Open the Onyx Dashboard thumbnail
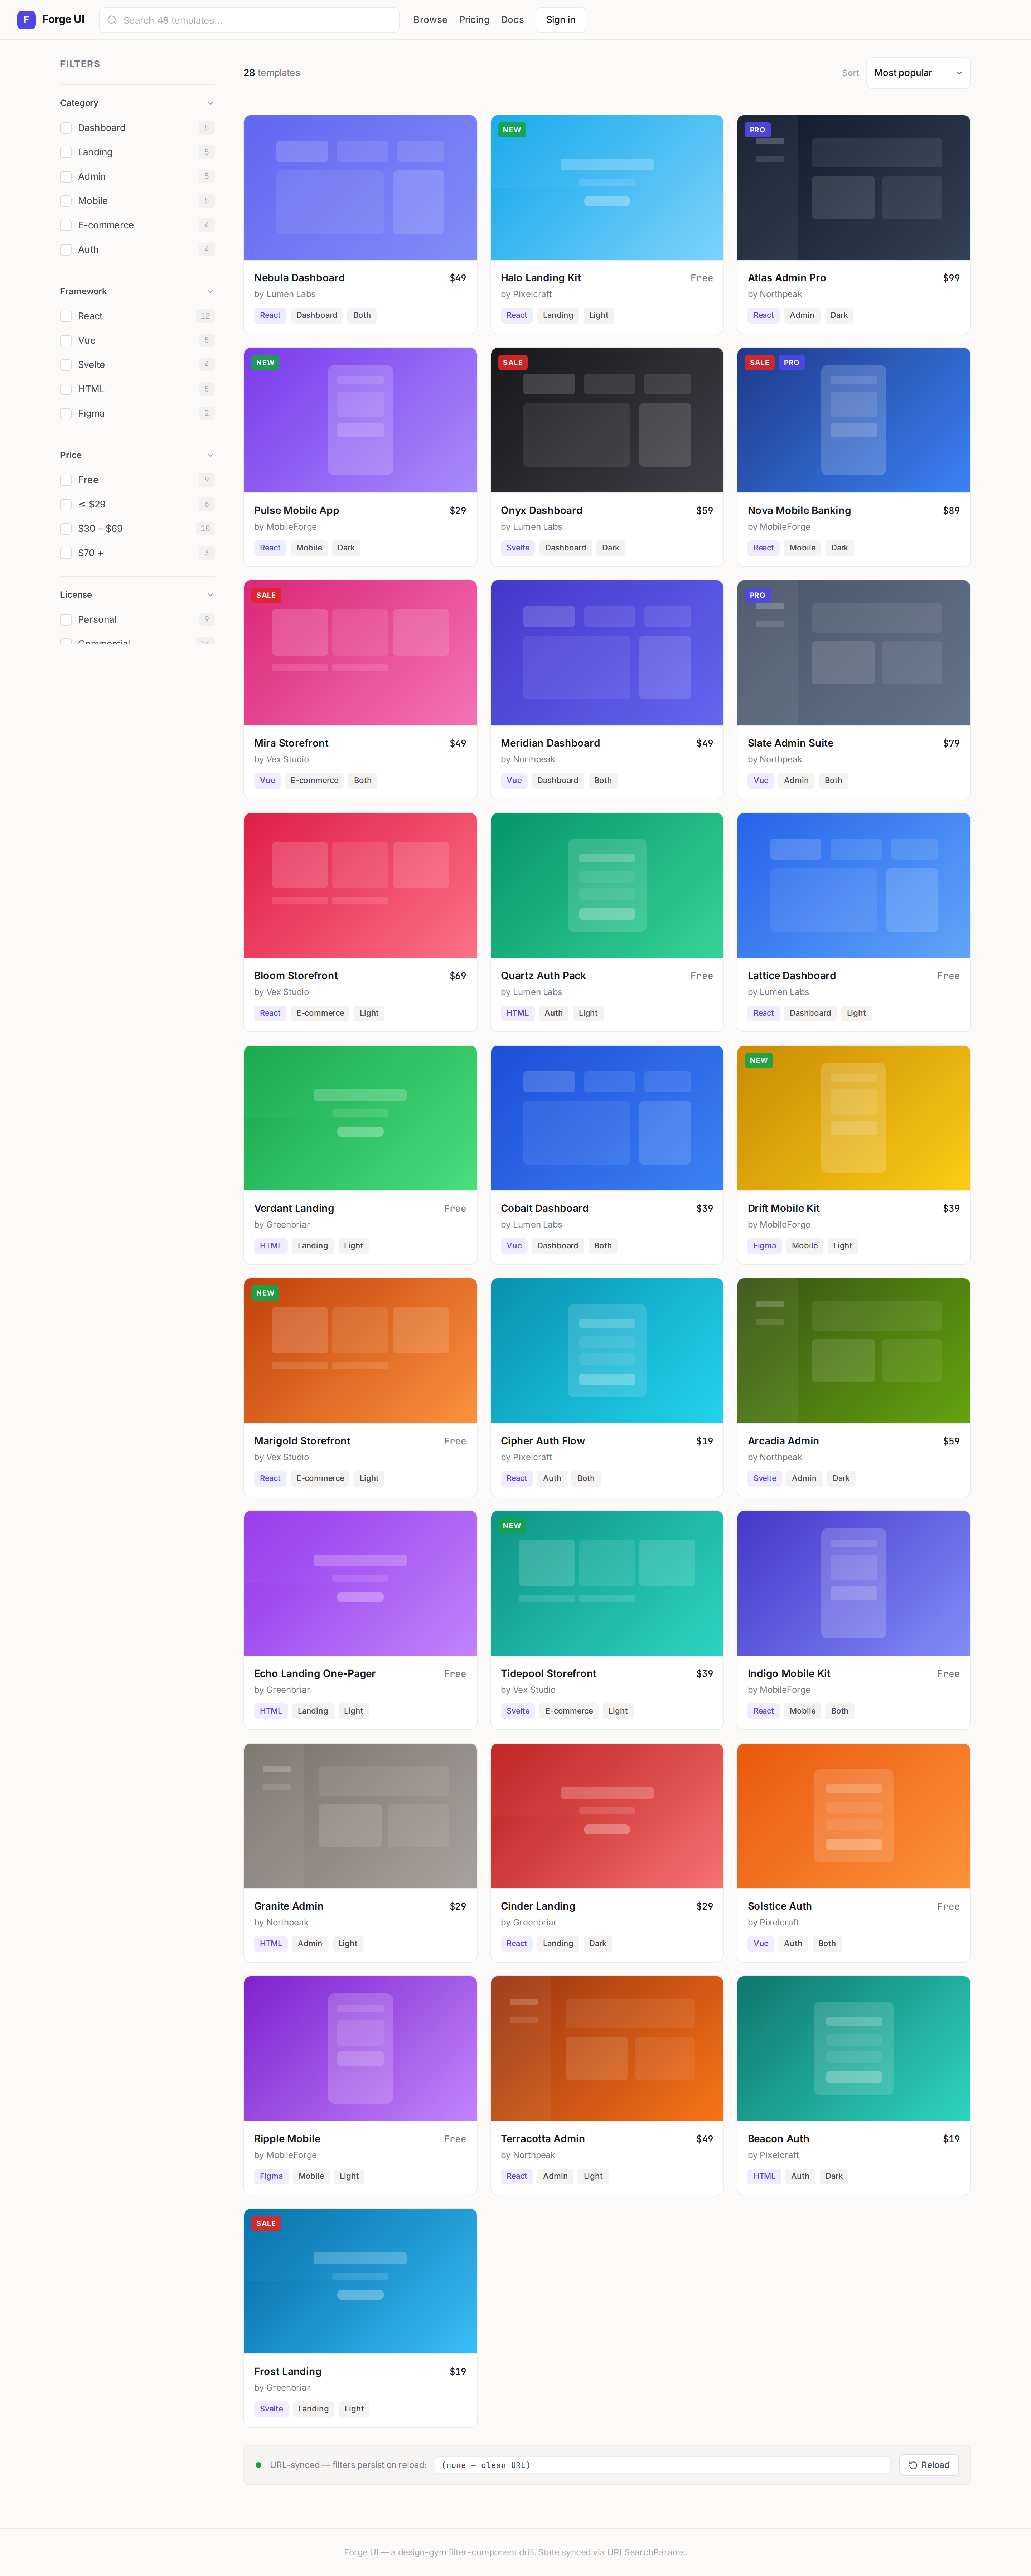1031x2576 pixels. (607, 420)
